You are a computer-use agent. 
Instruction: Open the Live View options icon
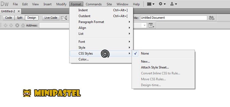tap(64, 18)
